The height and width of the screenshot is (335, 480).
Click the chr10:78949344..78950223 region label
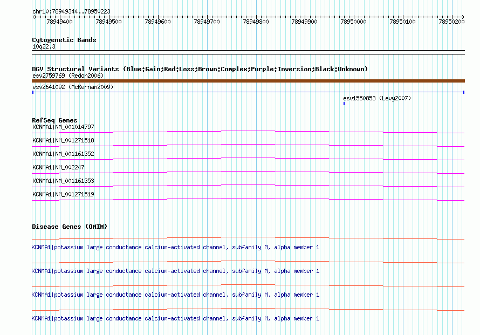click(x=71, y=11)
